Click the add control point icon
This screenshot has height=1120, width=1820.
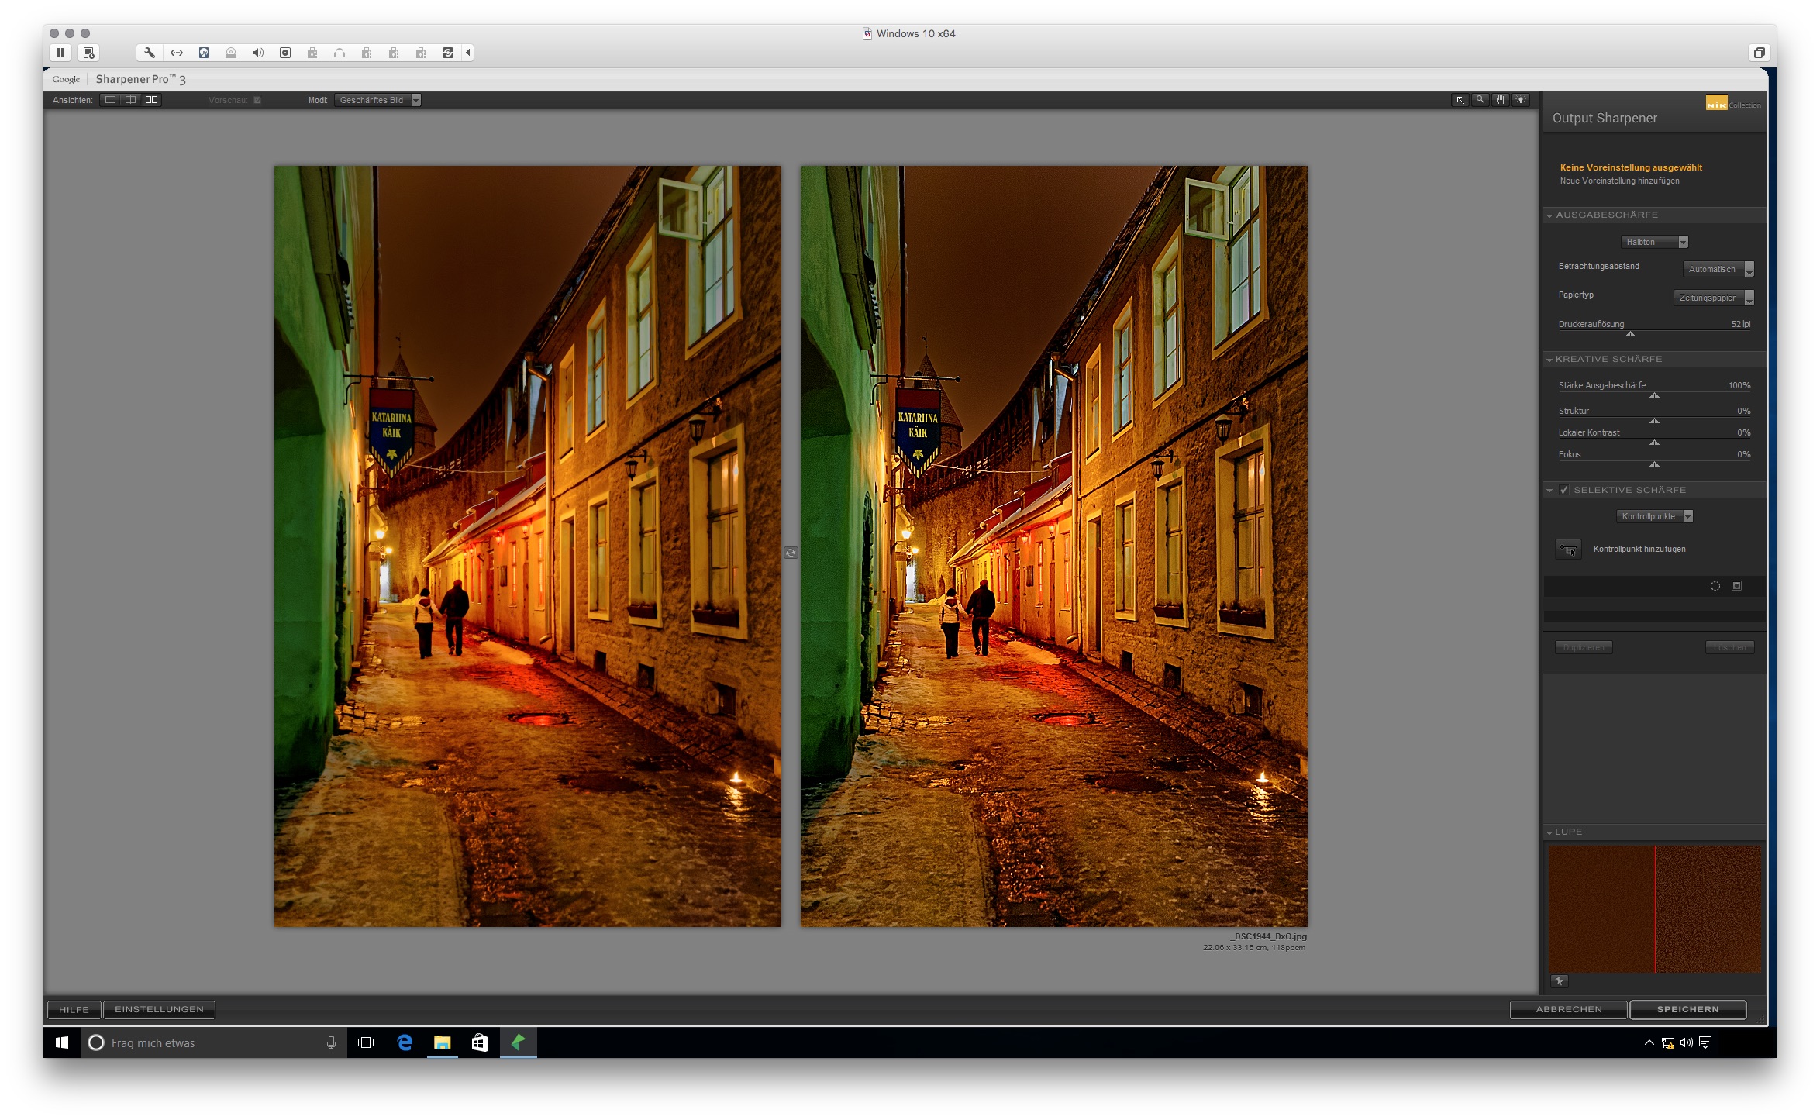(1567, 550)
